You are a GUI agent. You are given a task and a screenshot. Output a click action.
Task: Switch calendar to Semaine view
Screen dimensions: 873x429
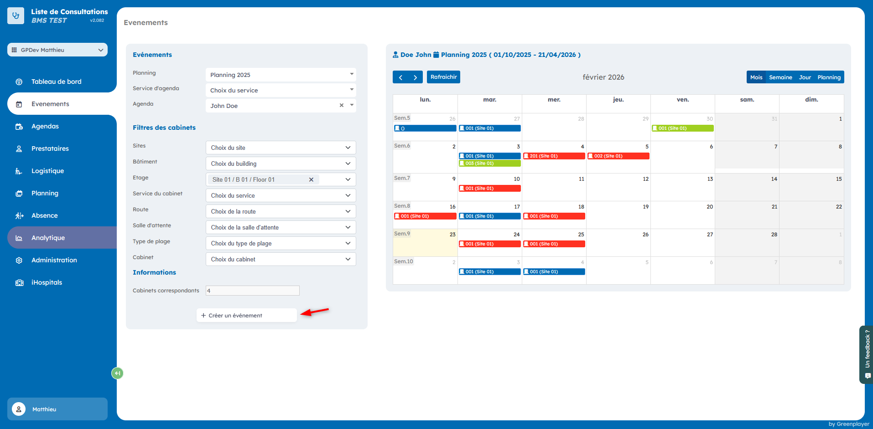pyautogui.click(x=780, y=77)
